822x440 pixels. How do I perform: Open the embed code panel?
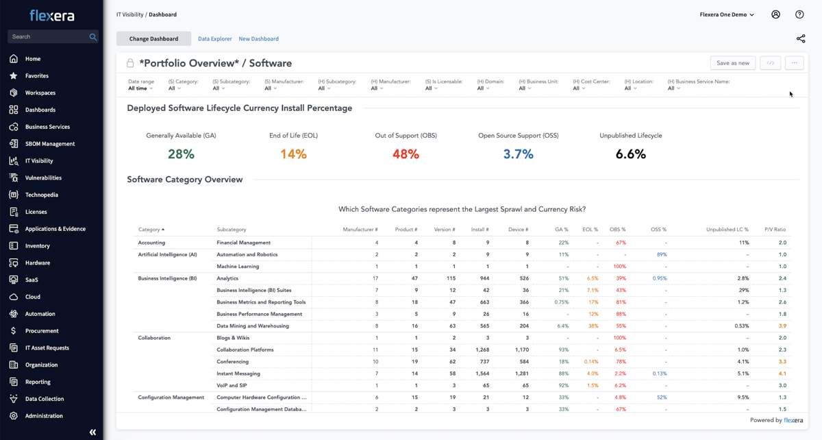(x=770, y=62)
